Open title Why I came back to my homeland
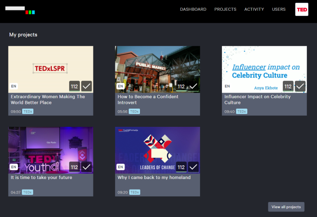This screenshot has width=317, height=217. tap(154, 177)
